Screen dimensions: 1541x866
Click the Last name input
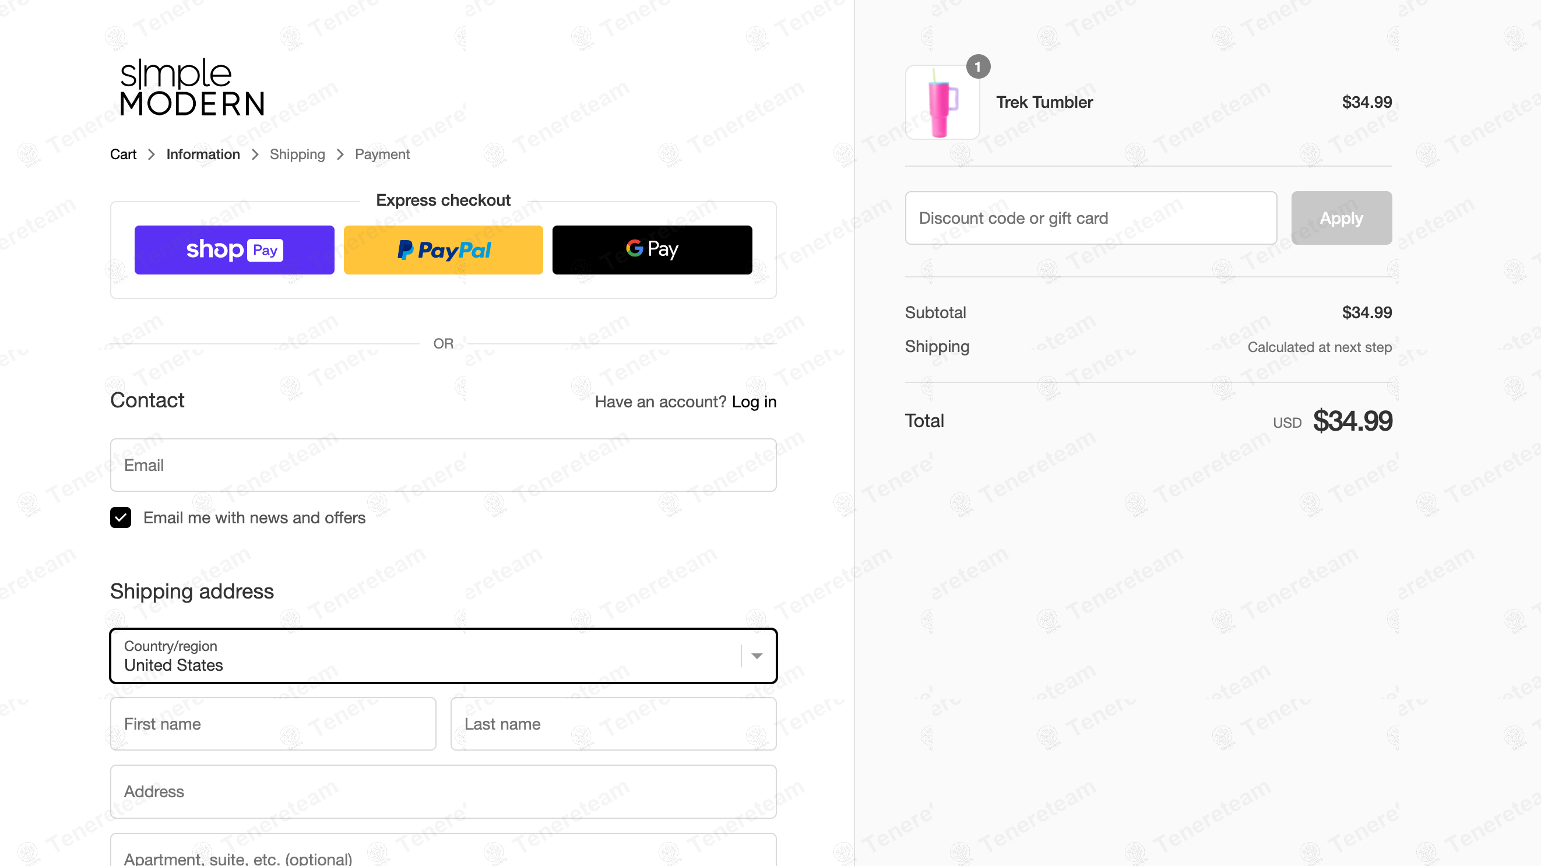pyautogui.click(x=613, y=724)
